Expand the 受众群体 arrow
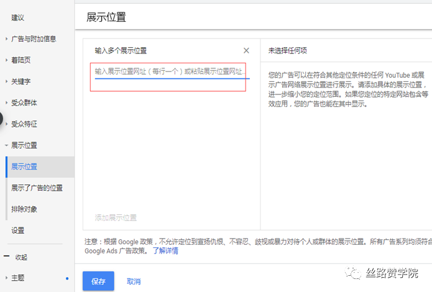The width and height of the screenshot is (432, 292). (6, 103)
